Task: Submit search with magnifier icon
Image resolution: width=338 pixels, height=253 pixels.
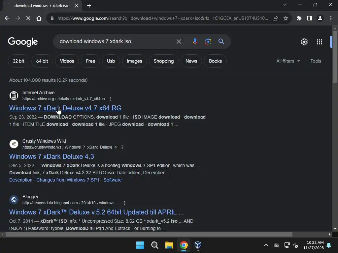Action: (221, 42)
